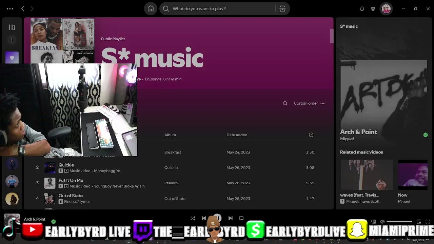Open the tan circular avatar in sidebar
The height and width of the screenshot is (244, 434).
(x=12, y=199)
